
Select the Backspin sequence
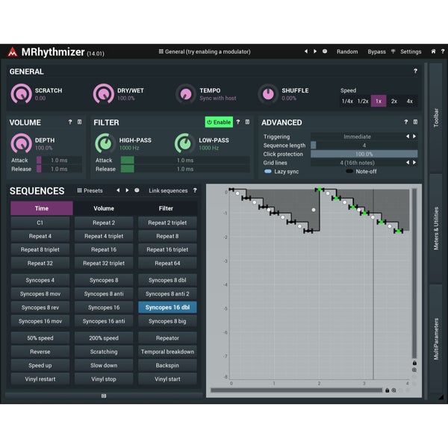point(167,365)
